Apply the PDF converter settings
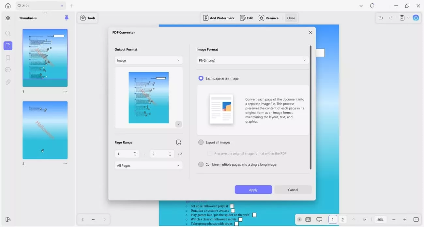This screenshot has height=227, width=424. click(x=253, y=189)
